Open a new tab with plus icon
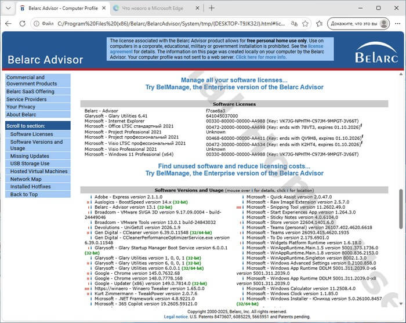406x323 pixels. click(212, 8)
